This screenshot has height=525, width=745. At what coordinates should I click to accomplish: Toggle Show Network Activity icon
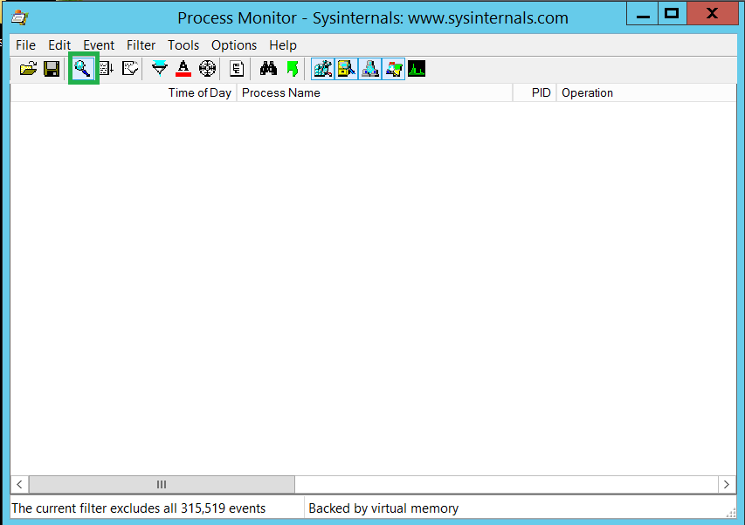pyautogui.click(x=370, y=69)
